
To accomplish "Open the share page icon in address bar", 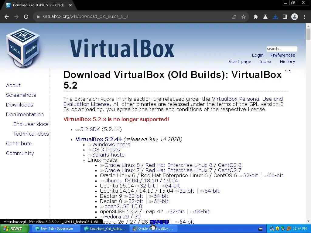I will pyautogui.click(x=234, y=17).
